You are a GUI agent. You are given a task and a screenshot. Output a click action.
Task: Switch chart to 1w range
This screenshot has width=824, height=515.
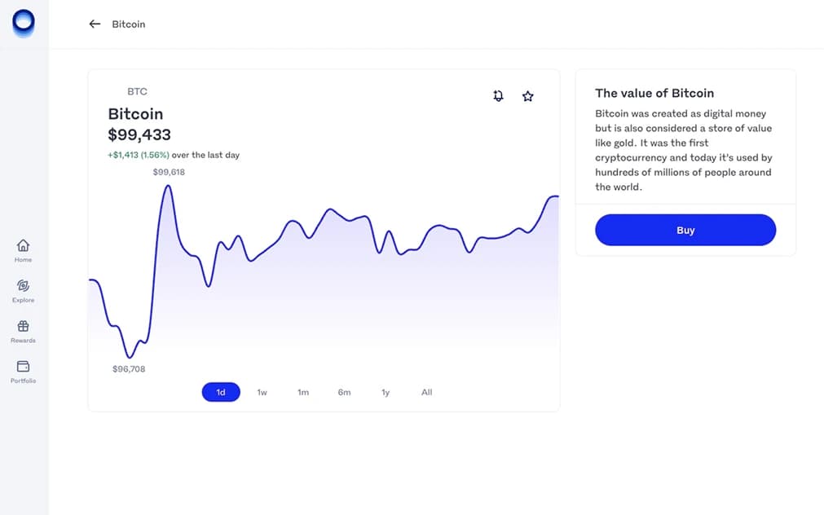tap(262, 393)
